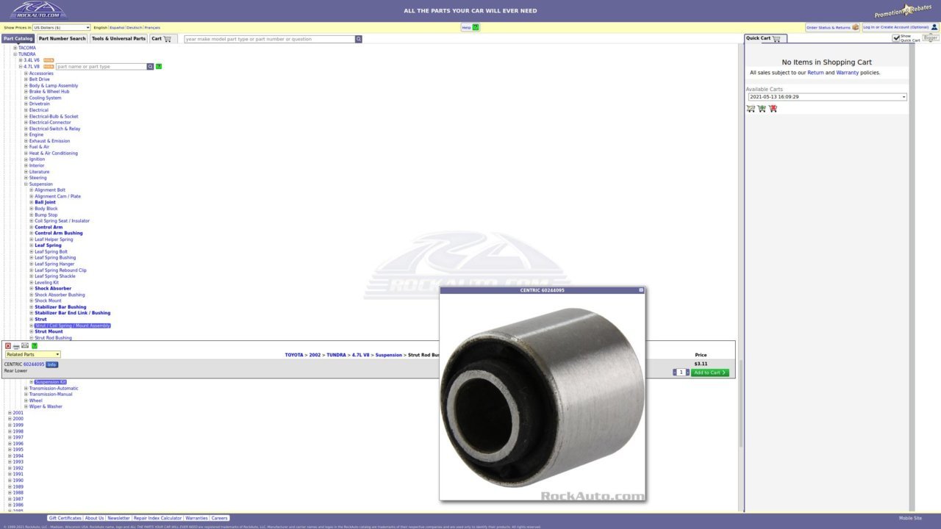Switch language to Deutsch
This screenshot has height=529, width=941.
pos(135,27)
